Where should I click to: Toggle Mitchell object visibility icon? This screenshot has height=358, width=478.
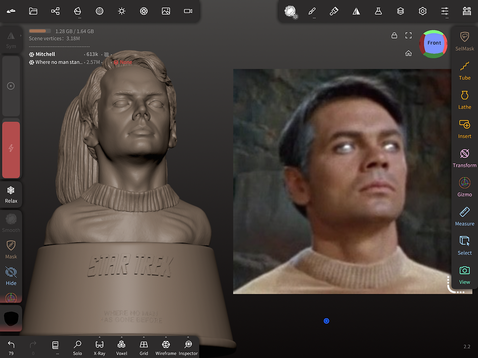pos(31,55)
